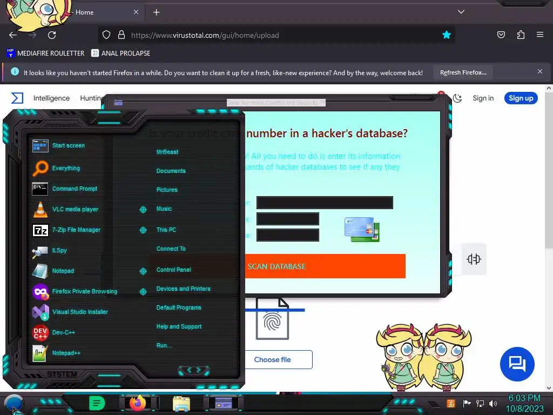Click the top black credit card number field
This screenshot has width=553, height=415.
(x=325, y=203)
